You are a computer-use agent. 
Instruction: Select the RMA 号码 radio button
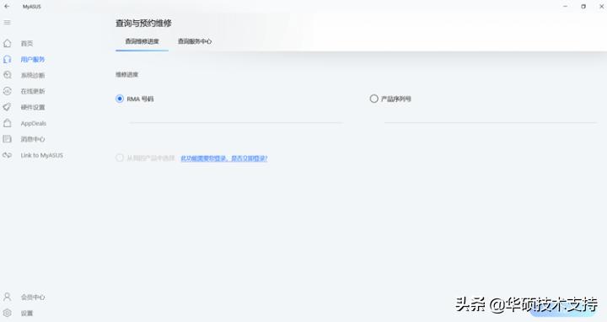pos(120,99)
